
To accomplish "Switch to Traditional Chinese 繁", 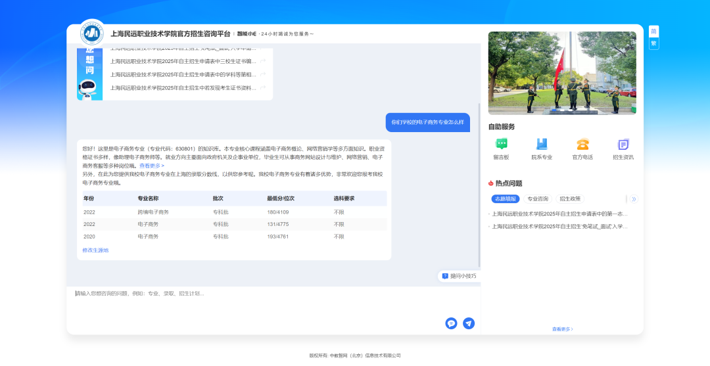I will tap(653, 43).
